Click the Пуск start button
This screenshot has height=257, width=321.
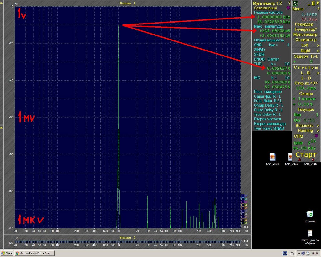(x=7, y=253)
